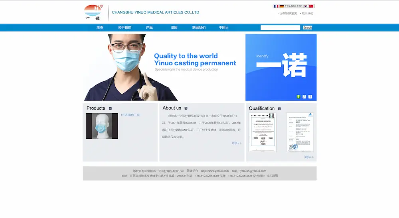Click the About us company description paragraph

tap(201, 126)
